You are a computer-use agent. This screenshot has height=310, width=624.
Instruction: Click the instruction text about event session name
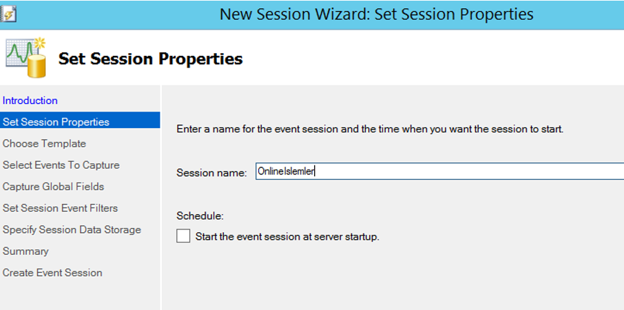tap(370, 130)
